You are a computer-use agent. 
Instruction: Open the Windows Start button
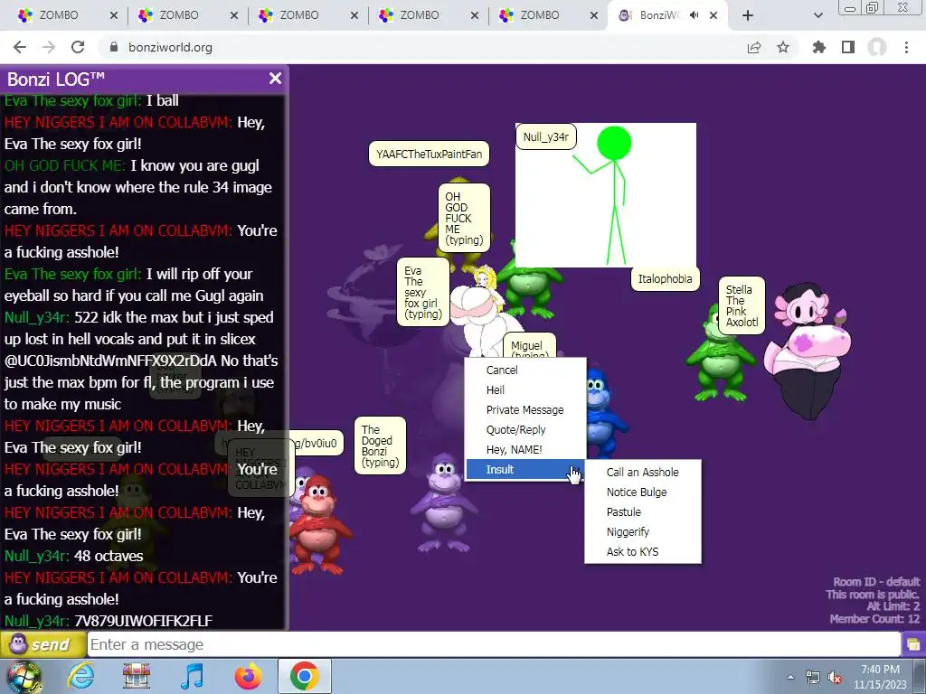click(24, 676)
